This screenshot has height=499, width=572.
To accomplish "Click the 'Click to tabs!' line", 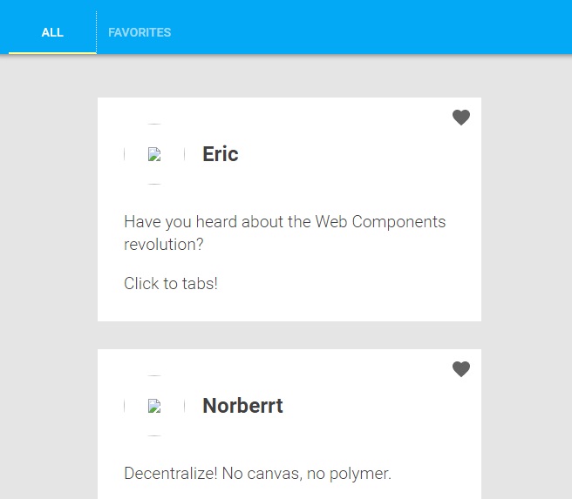I will click(171, 283).
